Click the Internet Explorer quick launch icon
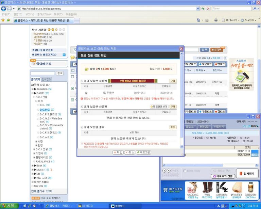The height and width of the screenshot is (209, 261). pos(30,206)
